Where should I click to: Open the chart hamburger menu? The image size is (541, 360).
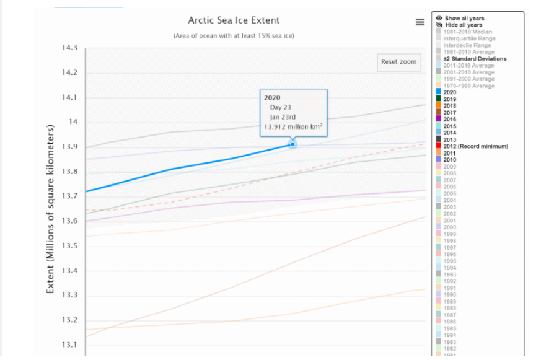coord(420,22)
